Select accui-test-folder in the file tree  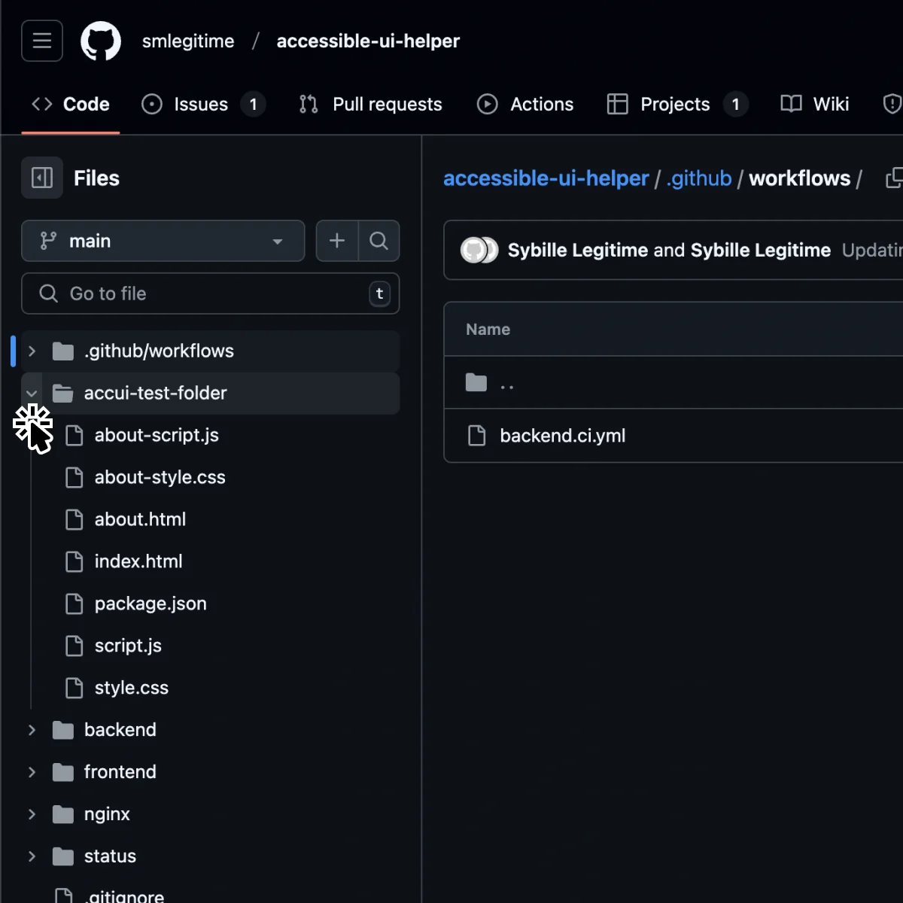click(x=211, y=393)
